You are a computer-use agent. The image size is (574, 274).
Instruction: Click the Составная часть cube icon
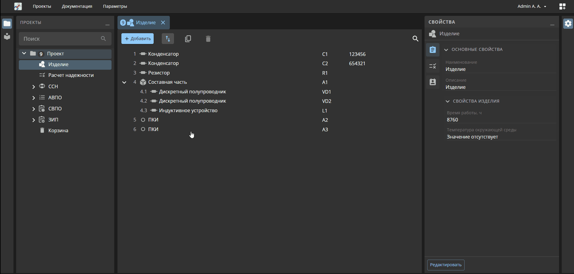[143, 82]
